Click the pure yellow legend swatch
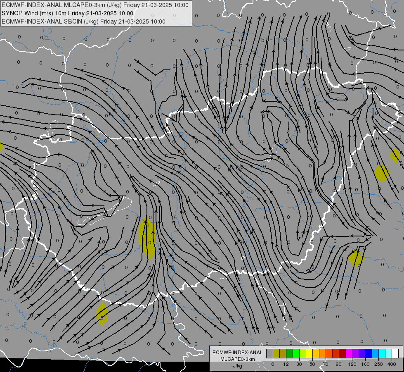This screenshot has width=404, height=372. [309, 353]
